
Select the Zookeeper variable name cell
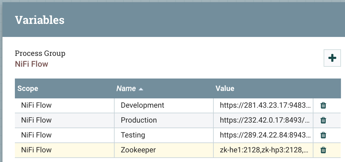click(x=138, y=150)
